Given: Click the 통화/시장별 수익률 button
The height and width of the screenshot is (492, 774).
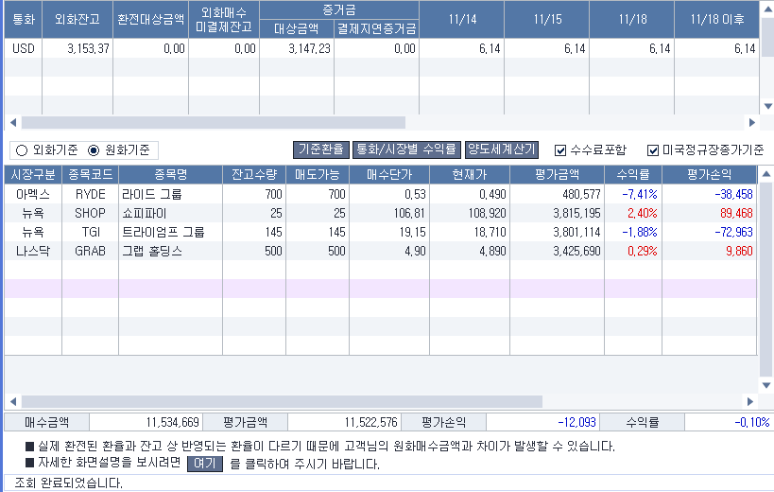Looking at the screenshot, I should [405, 149].
